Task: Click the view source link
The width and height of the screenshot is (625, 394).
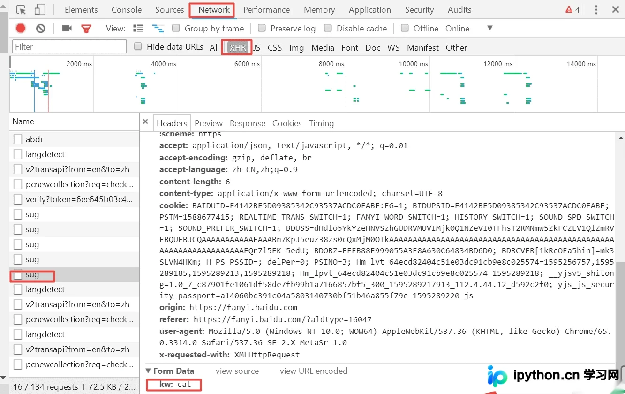Action: pyautogui.click(x=237, y=371)
